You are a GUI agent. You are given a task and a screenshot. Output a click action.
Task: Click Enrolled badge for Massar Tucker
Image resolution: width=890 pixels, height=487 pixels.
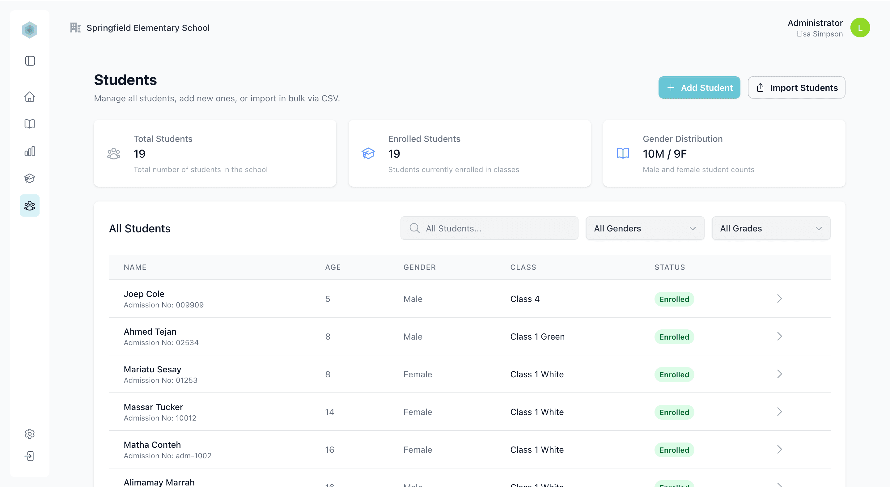click(674, 412)
